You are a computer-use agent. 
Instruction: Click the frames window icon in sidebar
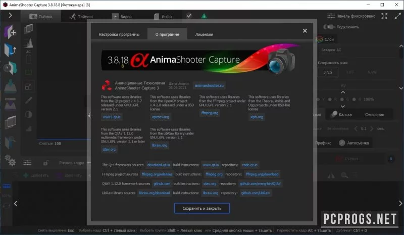(x=10, y=122)
